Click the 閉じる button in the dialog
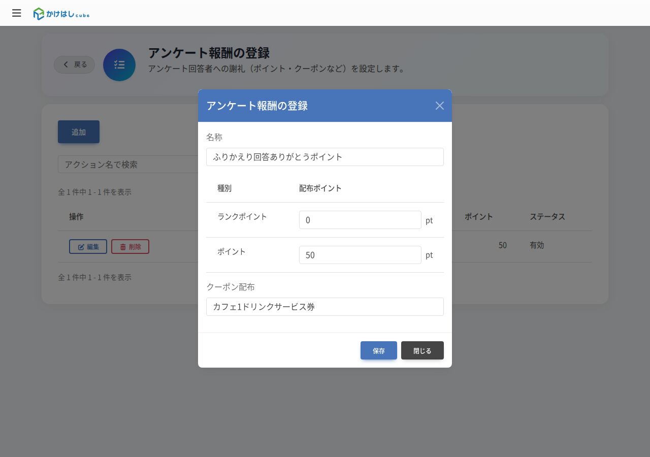Image resolution: width=650 pixels, height=457 pixels. 422,350
